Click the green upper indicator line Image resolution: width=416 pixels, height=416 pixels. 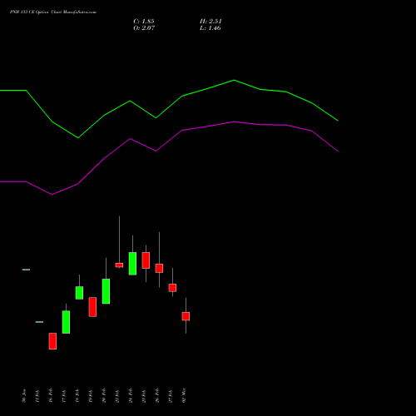(x=182, y=96)
